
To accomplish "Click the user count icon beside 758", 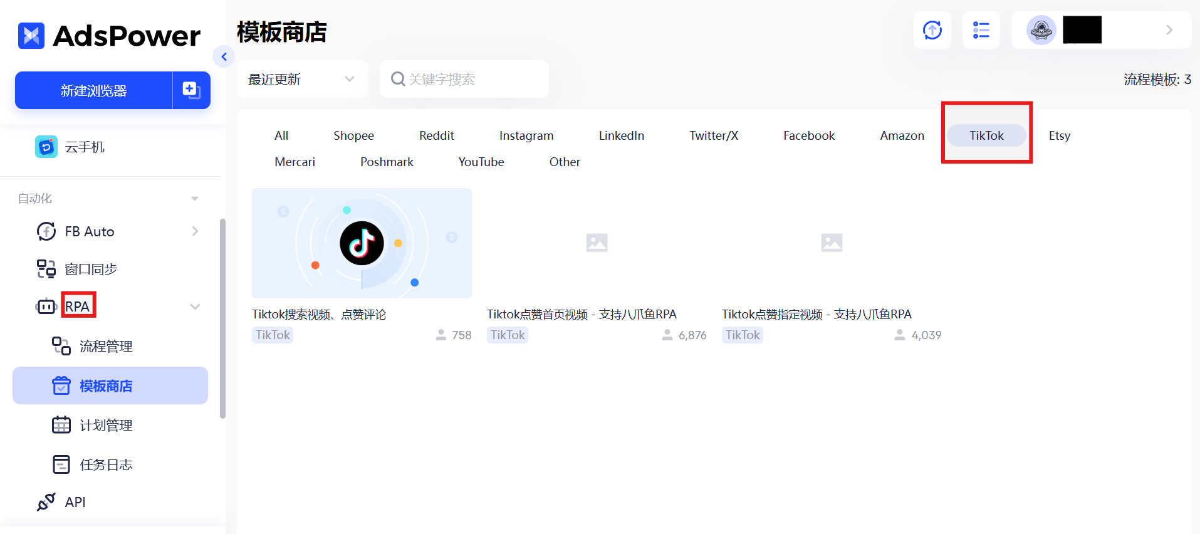I will coord(441,335).
